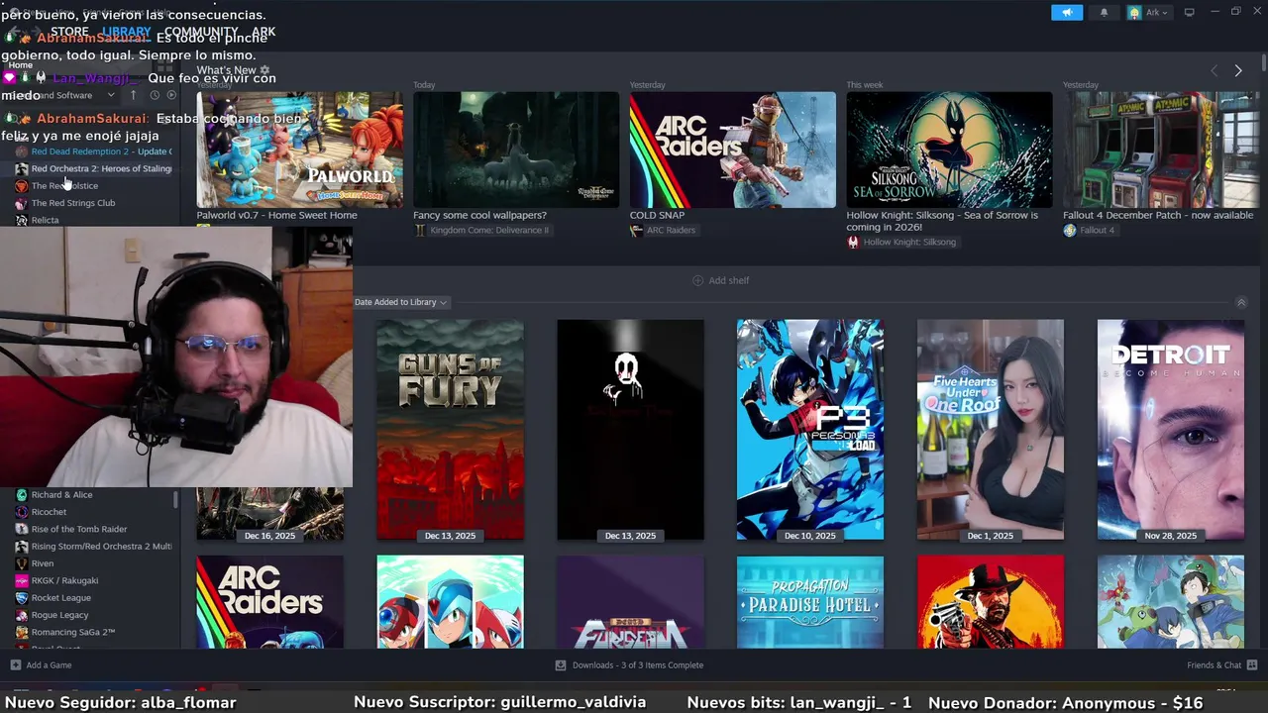Open Fancy some cool wallpapers news thumbnail
The height and width of the screenshot is (713, 1268).
[516, 150]
